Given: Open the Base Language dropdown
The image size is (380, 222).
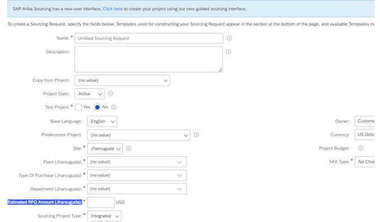Looking at the screenshot, I should pyautogui.click(x=102, y=122).
